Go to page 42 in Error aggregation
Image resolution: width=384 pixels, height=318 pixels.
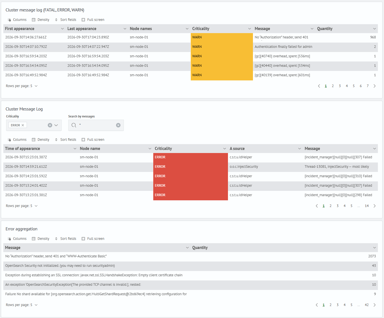[367, 305]
